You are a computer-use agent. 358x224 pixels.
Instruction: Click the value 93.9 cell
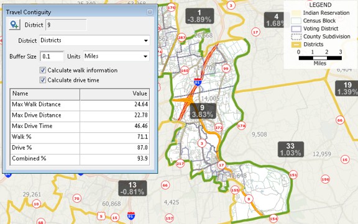tap(115, 159)
